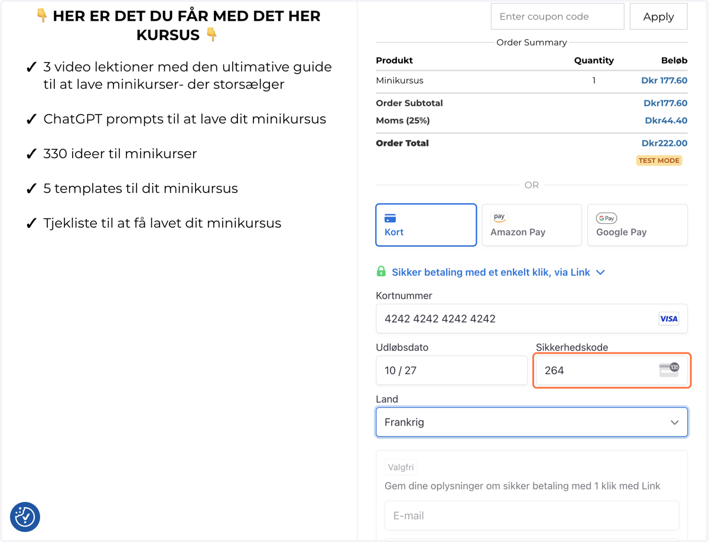
Task: Select the Kort payment method
Action: point(426,225)
